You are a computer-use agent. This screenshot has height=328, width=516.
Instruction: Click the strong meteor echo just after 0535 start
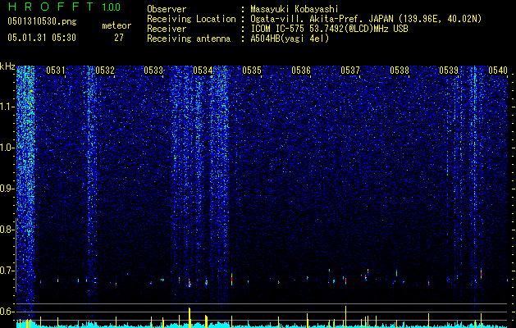pyautogui.click(x=231, y=279)
